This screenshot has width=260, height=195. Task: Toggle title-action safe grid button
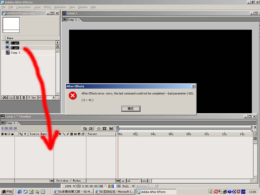pyautogui.click(x=78, y=186)
